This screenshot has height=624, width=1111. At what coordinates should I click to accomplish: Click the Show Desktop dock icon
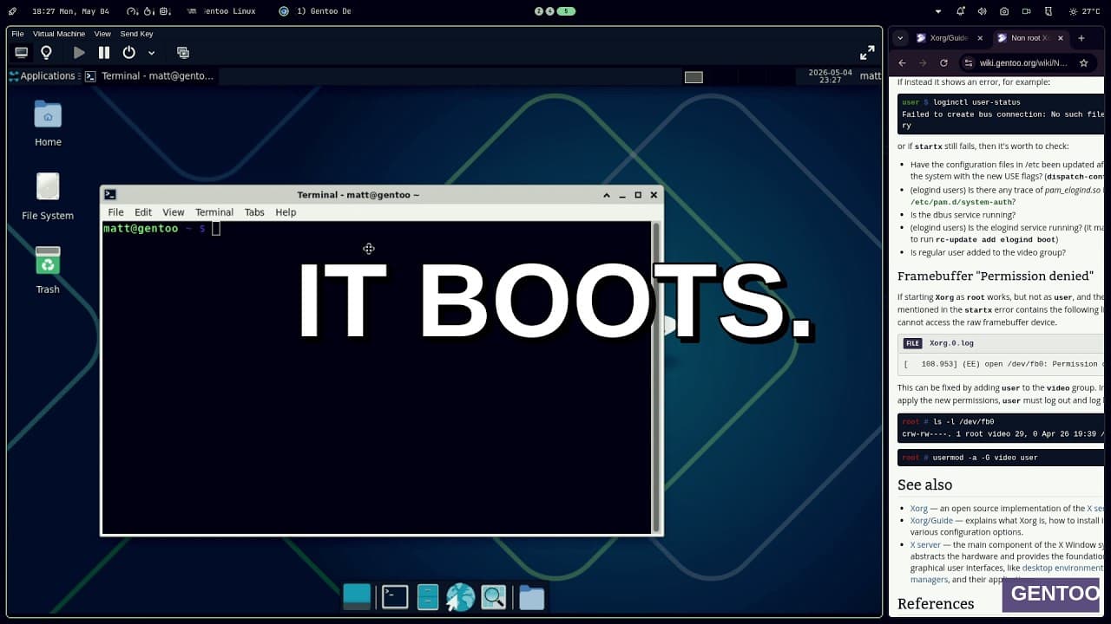(x=357, y=596)
